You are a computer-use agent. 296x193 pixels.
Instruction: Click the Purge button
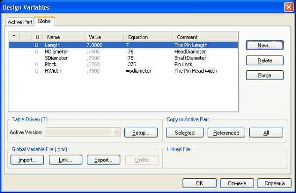[264, 75]
